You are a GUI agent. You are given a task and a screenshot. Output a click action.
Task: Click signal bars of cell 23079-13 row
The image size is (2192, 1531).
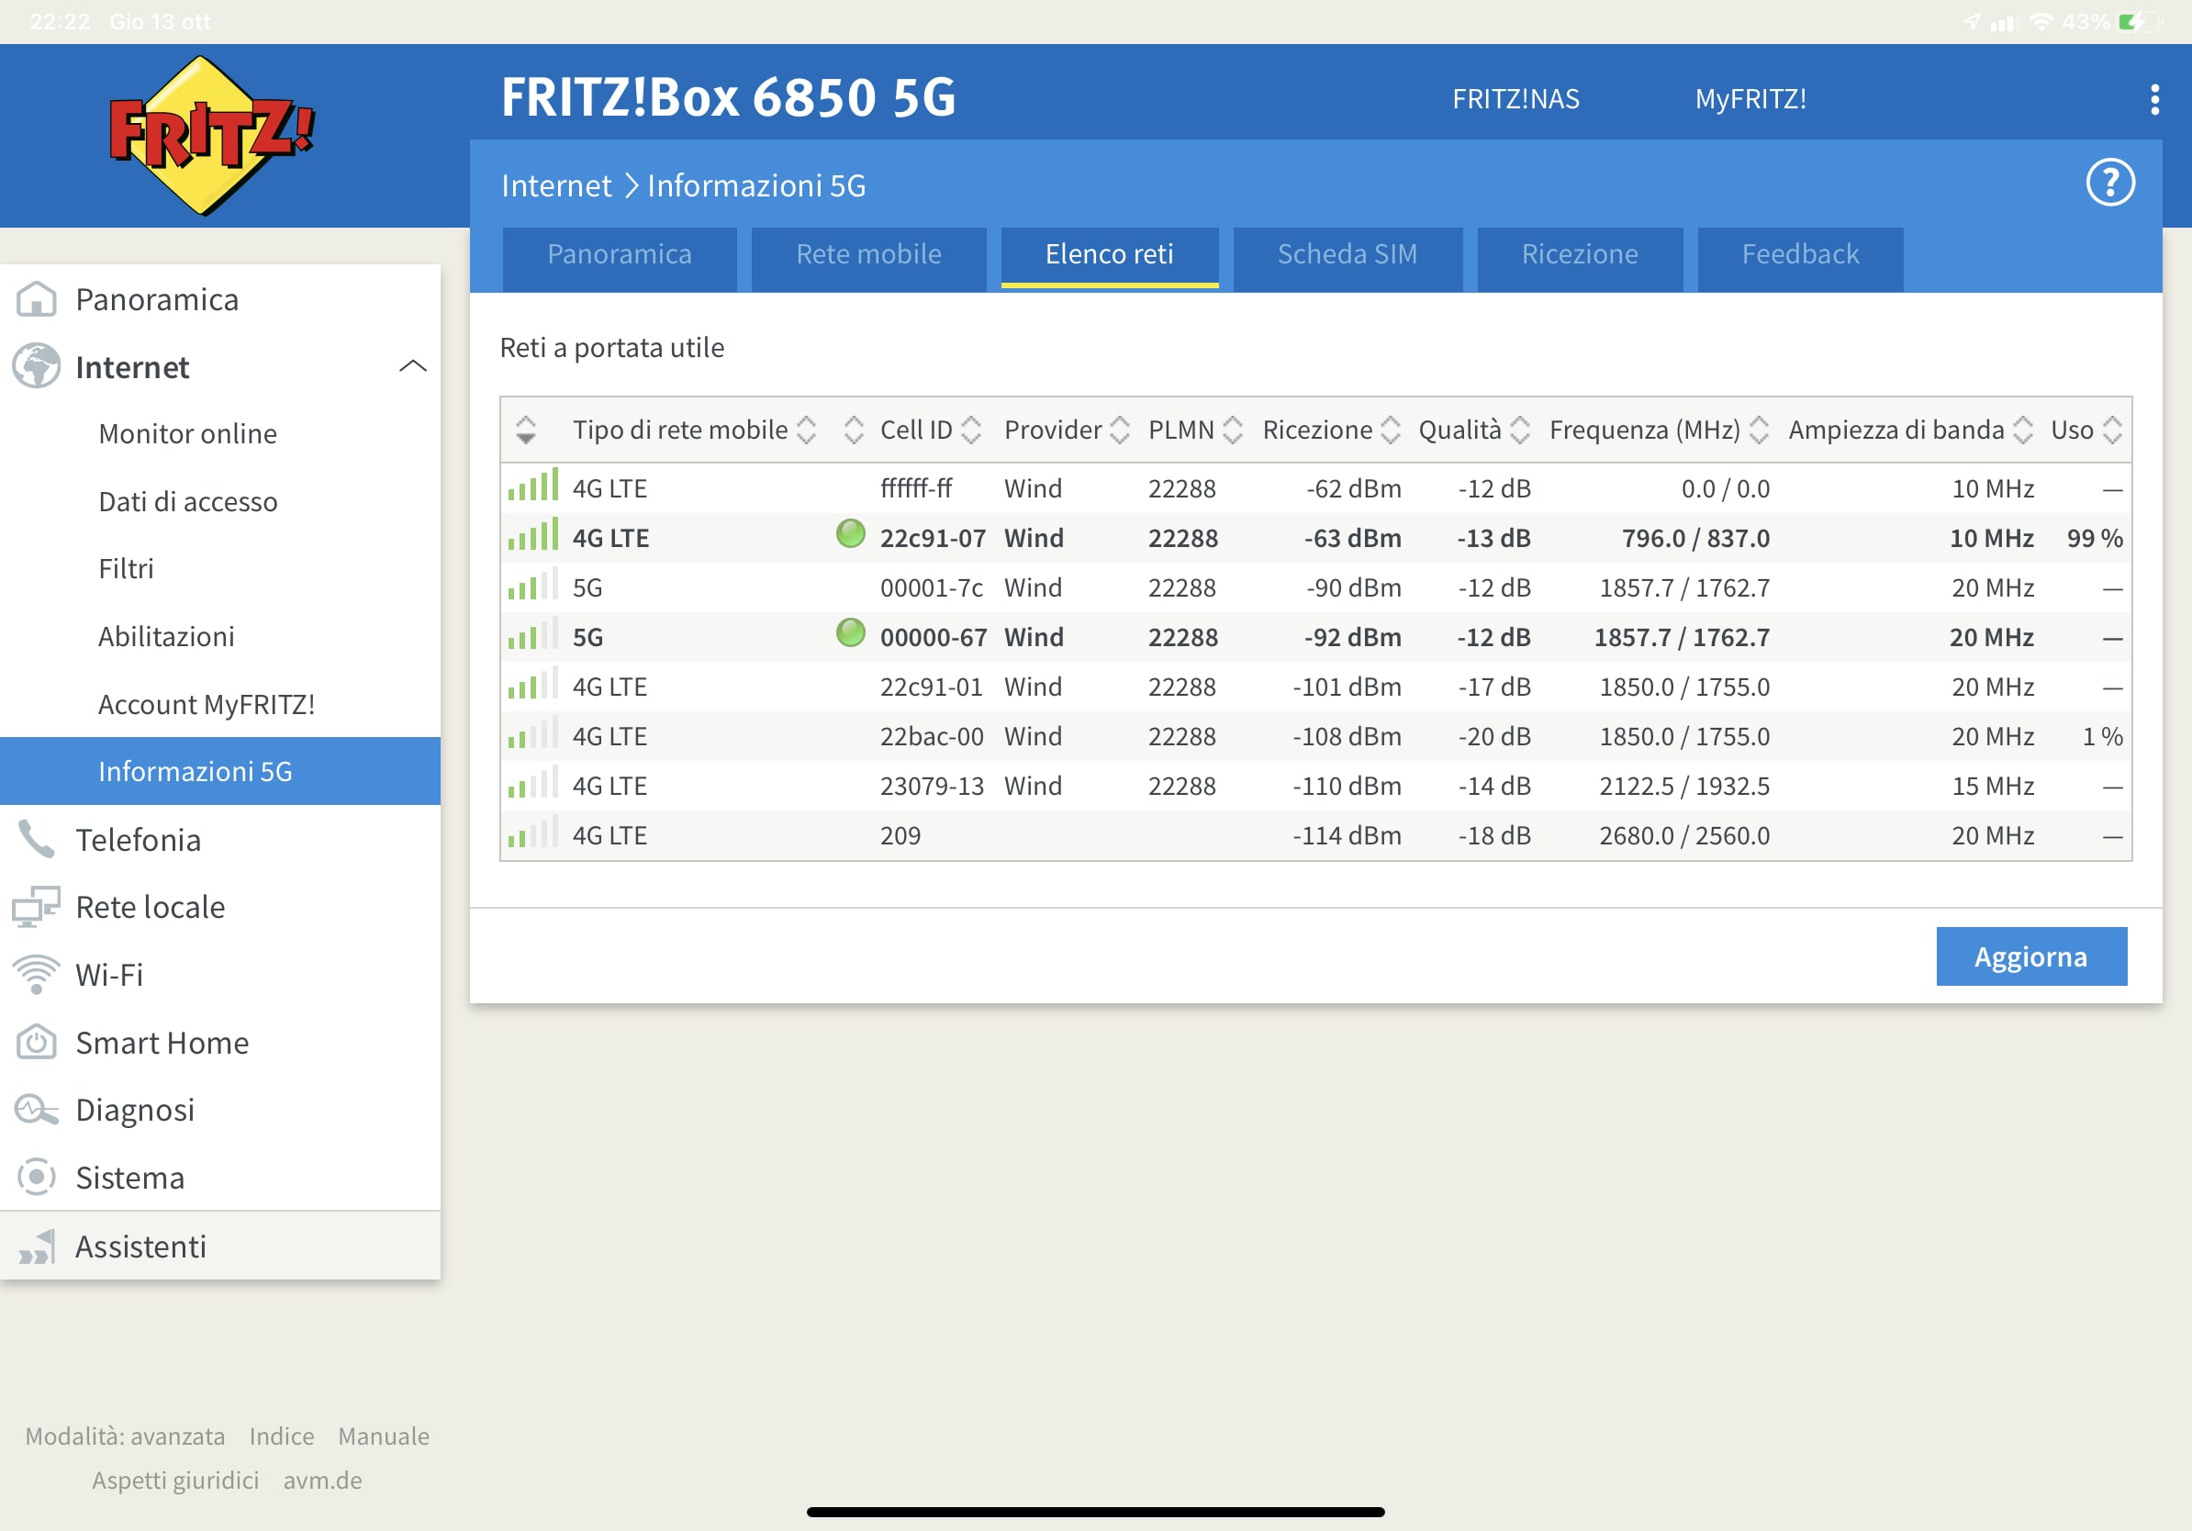coord(532,784)
